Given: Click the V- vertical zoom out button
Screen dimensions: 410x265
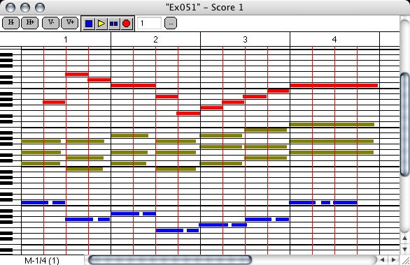Looking at the screenshot, I should [51, 23].
